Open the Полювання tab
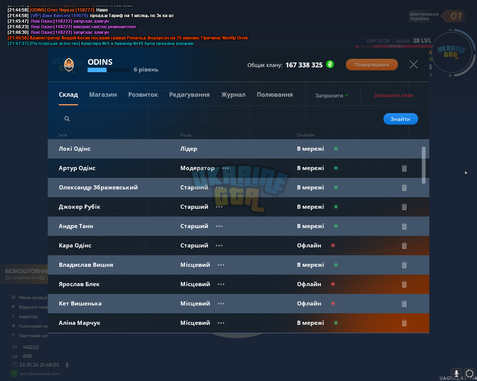The image size is (477, 381). click(275, 95)
